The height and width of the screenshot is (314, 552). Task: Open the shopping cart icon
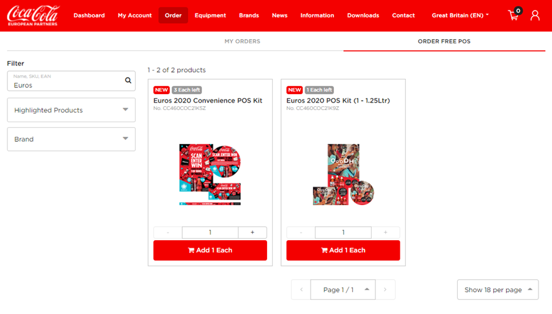(514, 15)
